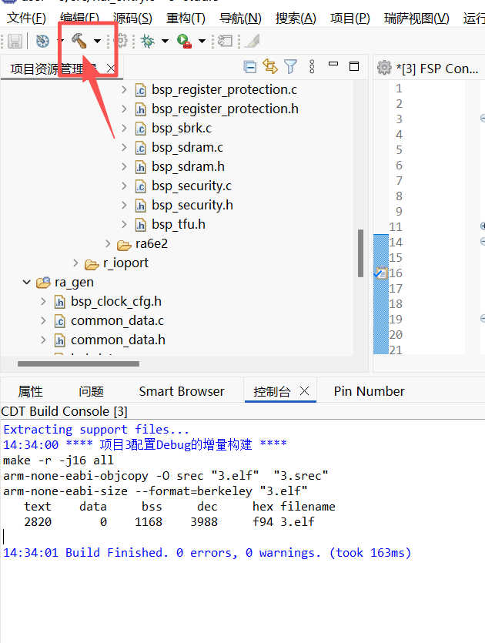Viewport: 485px width, 643px height.
Task: Open the 文件(F) menu
Action: 27,18
